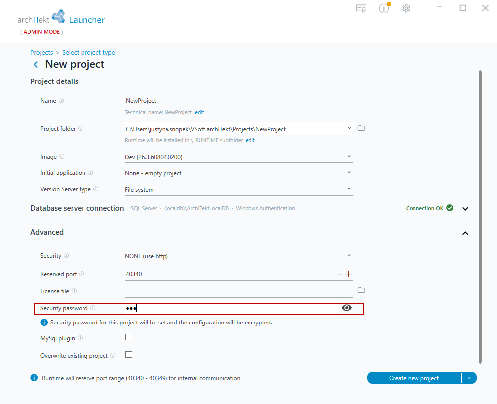Go back using the arrow beside New project

[x=36, y=64]
